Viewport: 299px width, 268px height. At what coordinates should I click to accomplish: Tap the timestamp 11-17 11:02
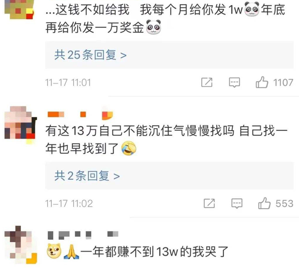tap(69, 203)
